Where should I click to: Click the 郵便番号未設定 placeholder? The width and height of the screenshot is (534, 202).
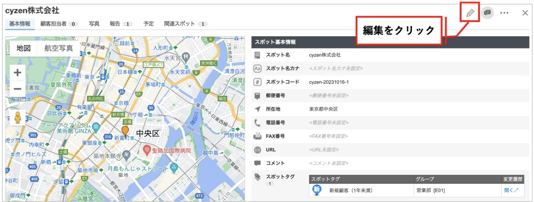click(328, 95)
